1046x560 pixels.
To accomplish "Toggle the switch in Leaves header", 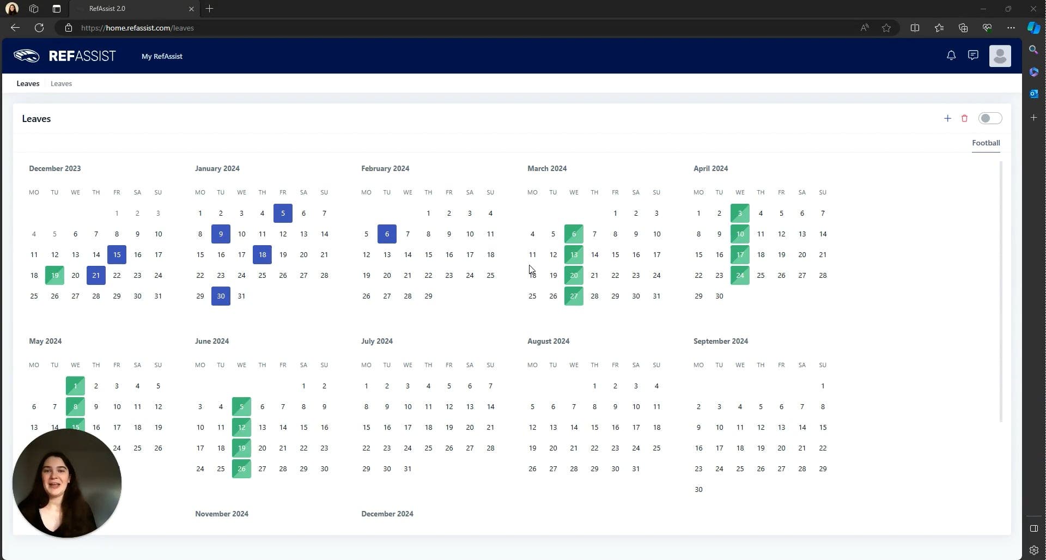I will click(x=989, y=118).
